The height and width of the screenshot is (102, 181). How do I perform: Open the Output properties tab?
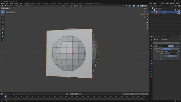(151, 46)
